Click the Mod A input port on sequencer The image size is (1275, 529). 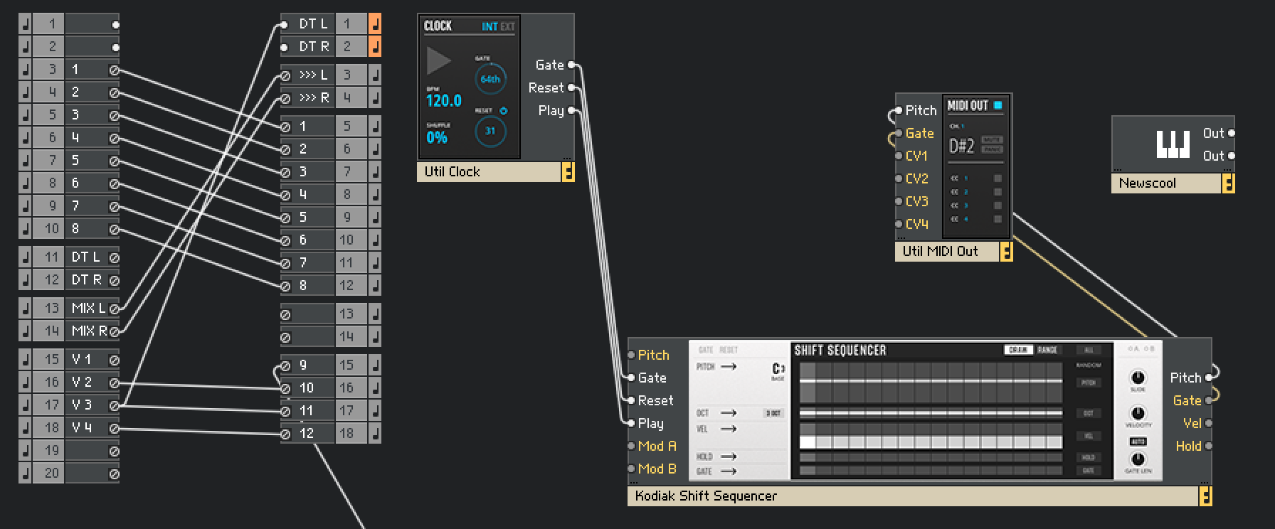point(631,447)
